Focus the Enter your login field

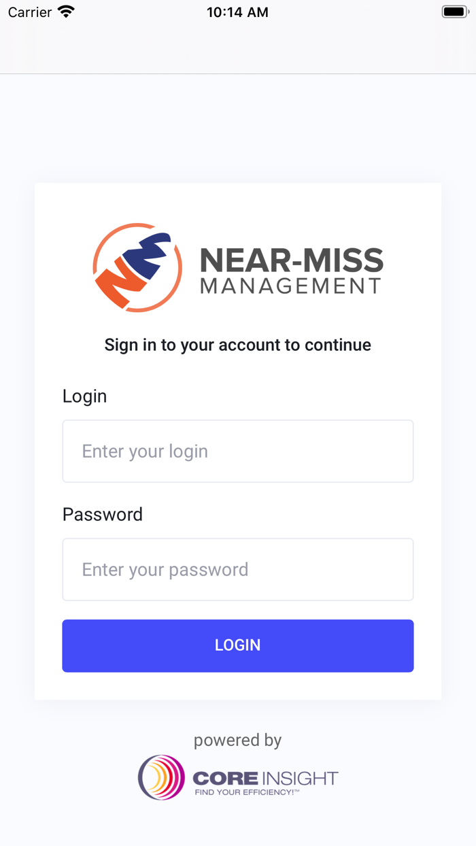238,451
